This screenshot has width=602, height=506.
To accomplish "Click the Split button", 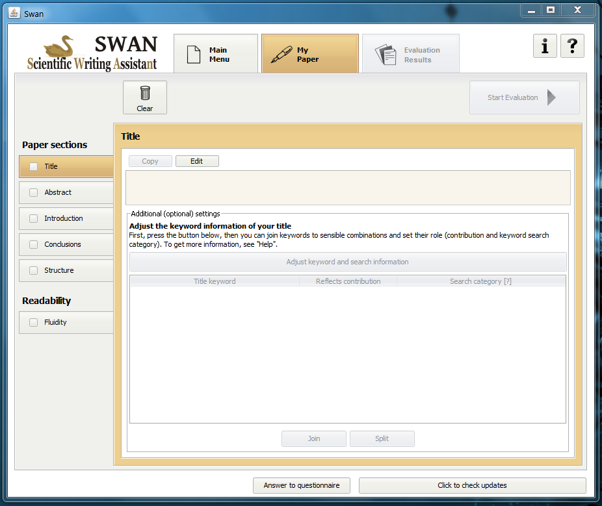I will [382, 438].
